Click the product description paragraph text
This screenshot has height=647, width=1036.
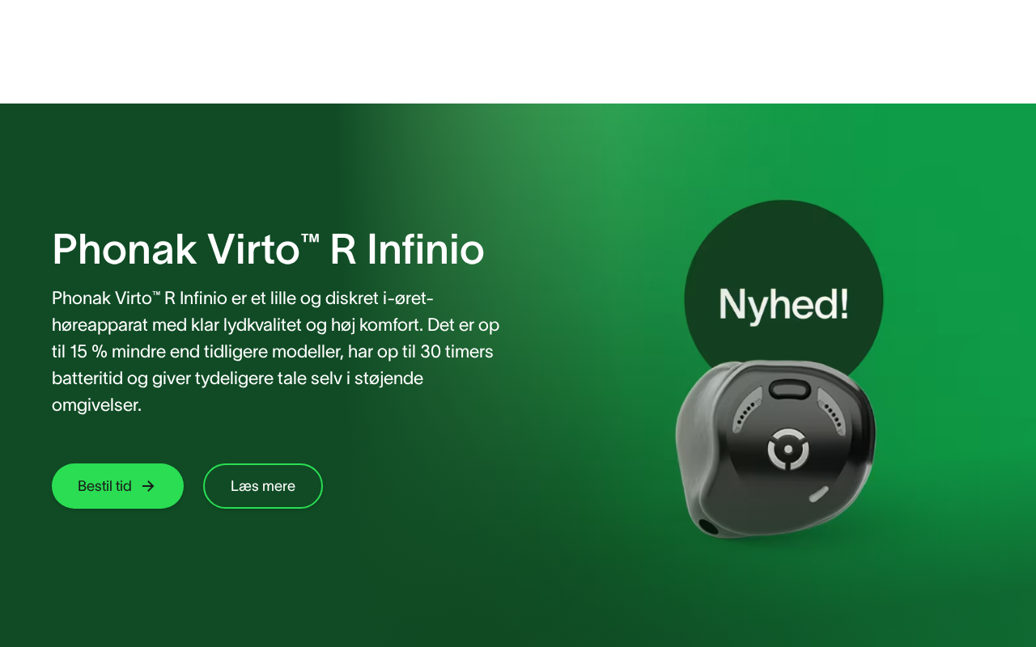(x=276, y=351)
